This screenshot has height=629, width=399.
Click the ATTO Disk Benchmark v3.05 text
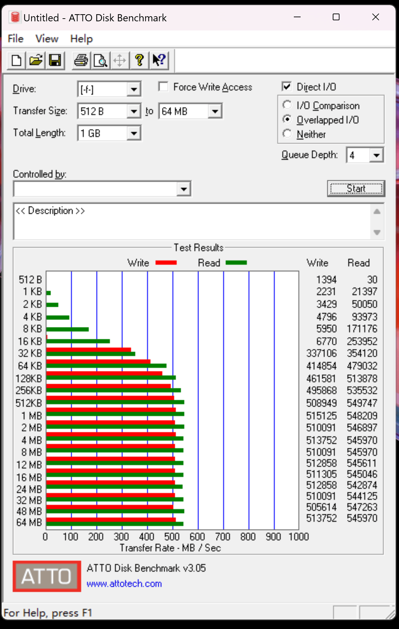pyautogui.click(x=146, y=568)
